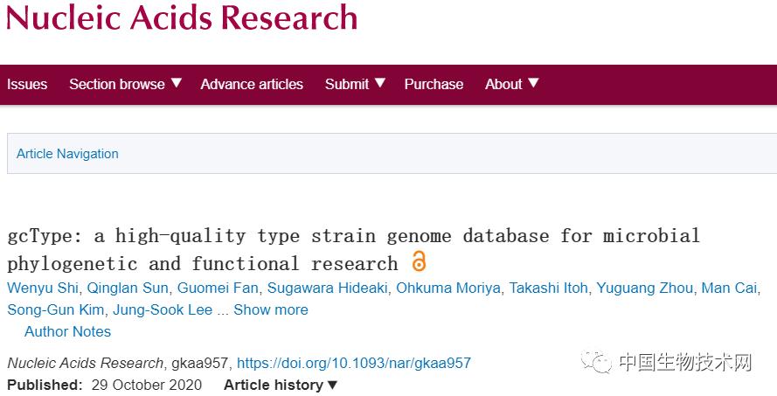Click the orange open access lock icon
Viewport: 777px width, 396px height.
(419, 261)
